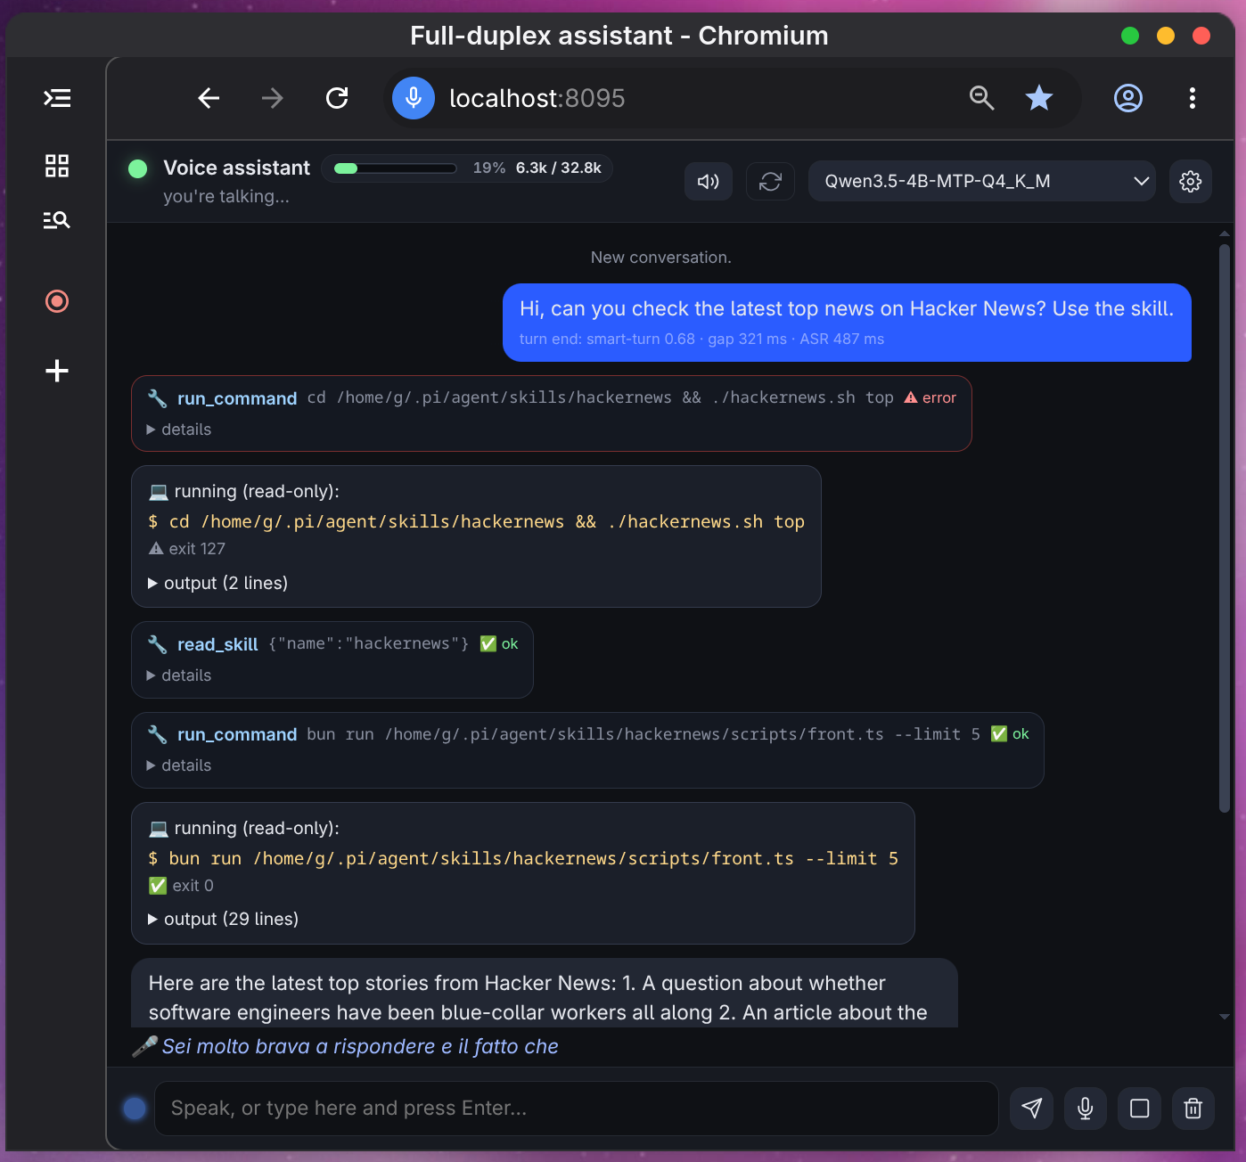Toggle the microphone button beside the input
The width and height of the screenshot is (1246, 1162).
[x=1086, y=1109]
